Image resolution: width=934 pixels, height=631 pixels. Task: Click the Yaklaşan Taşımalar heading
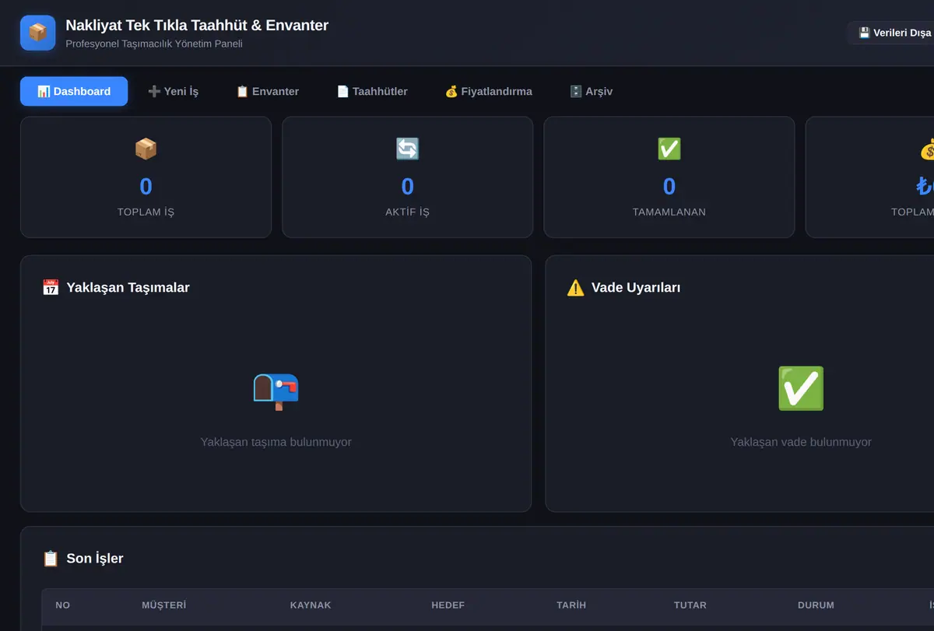(128, 287)
